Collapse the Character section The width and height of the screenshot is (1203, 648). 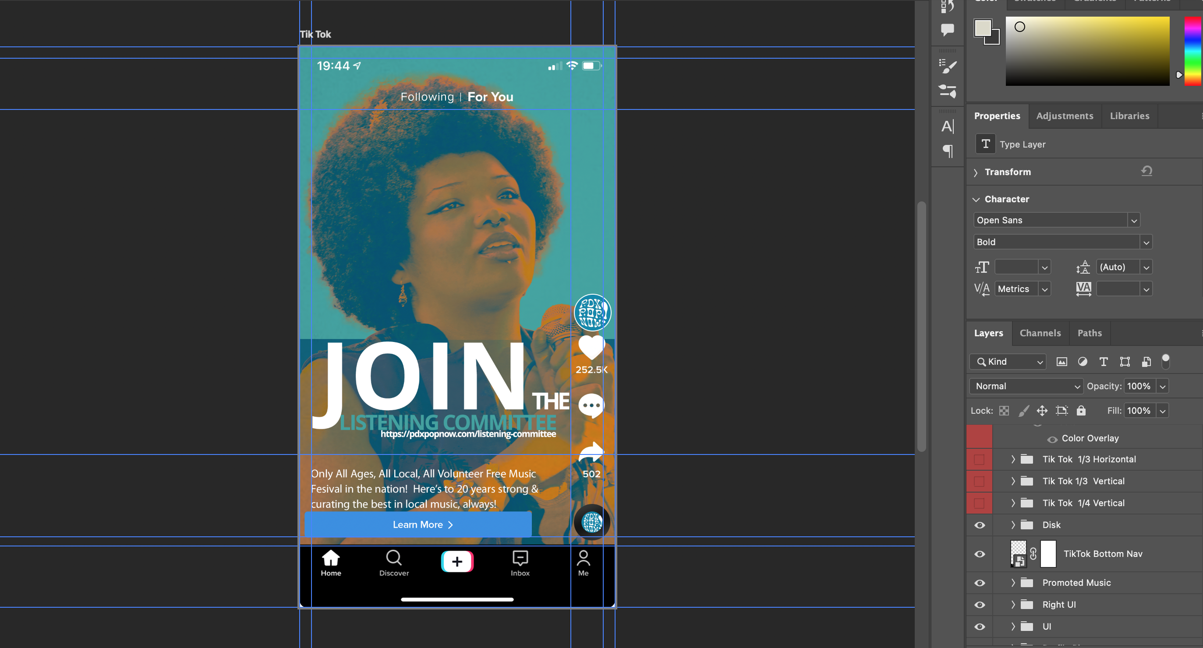tap(976, 199)
